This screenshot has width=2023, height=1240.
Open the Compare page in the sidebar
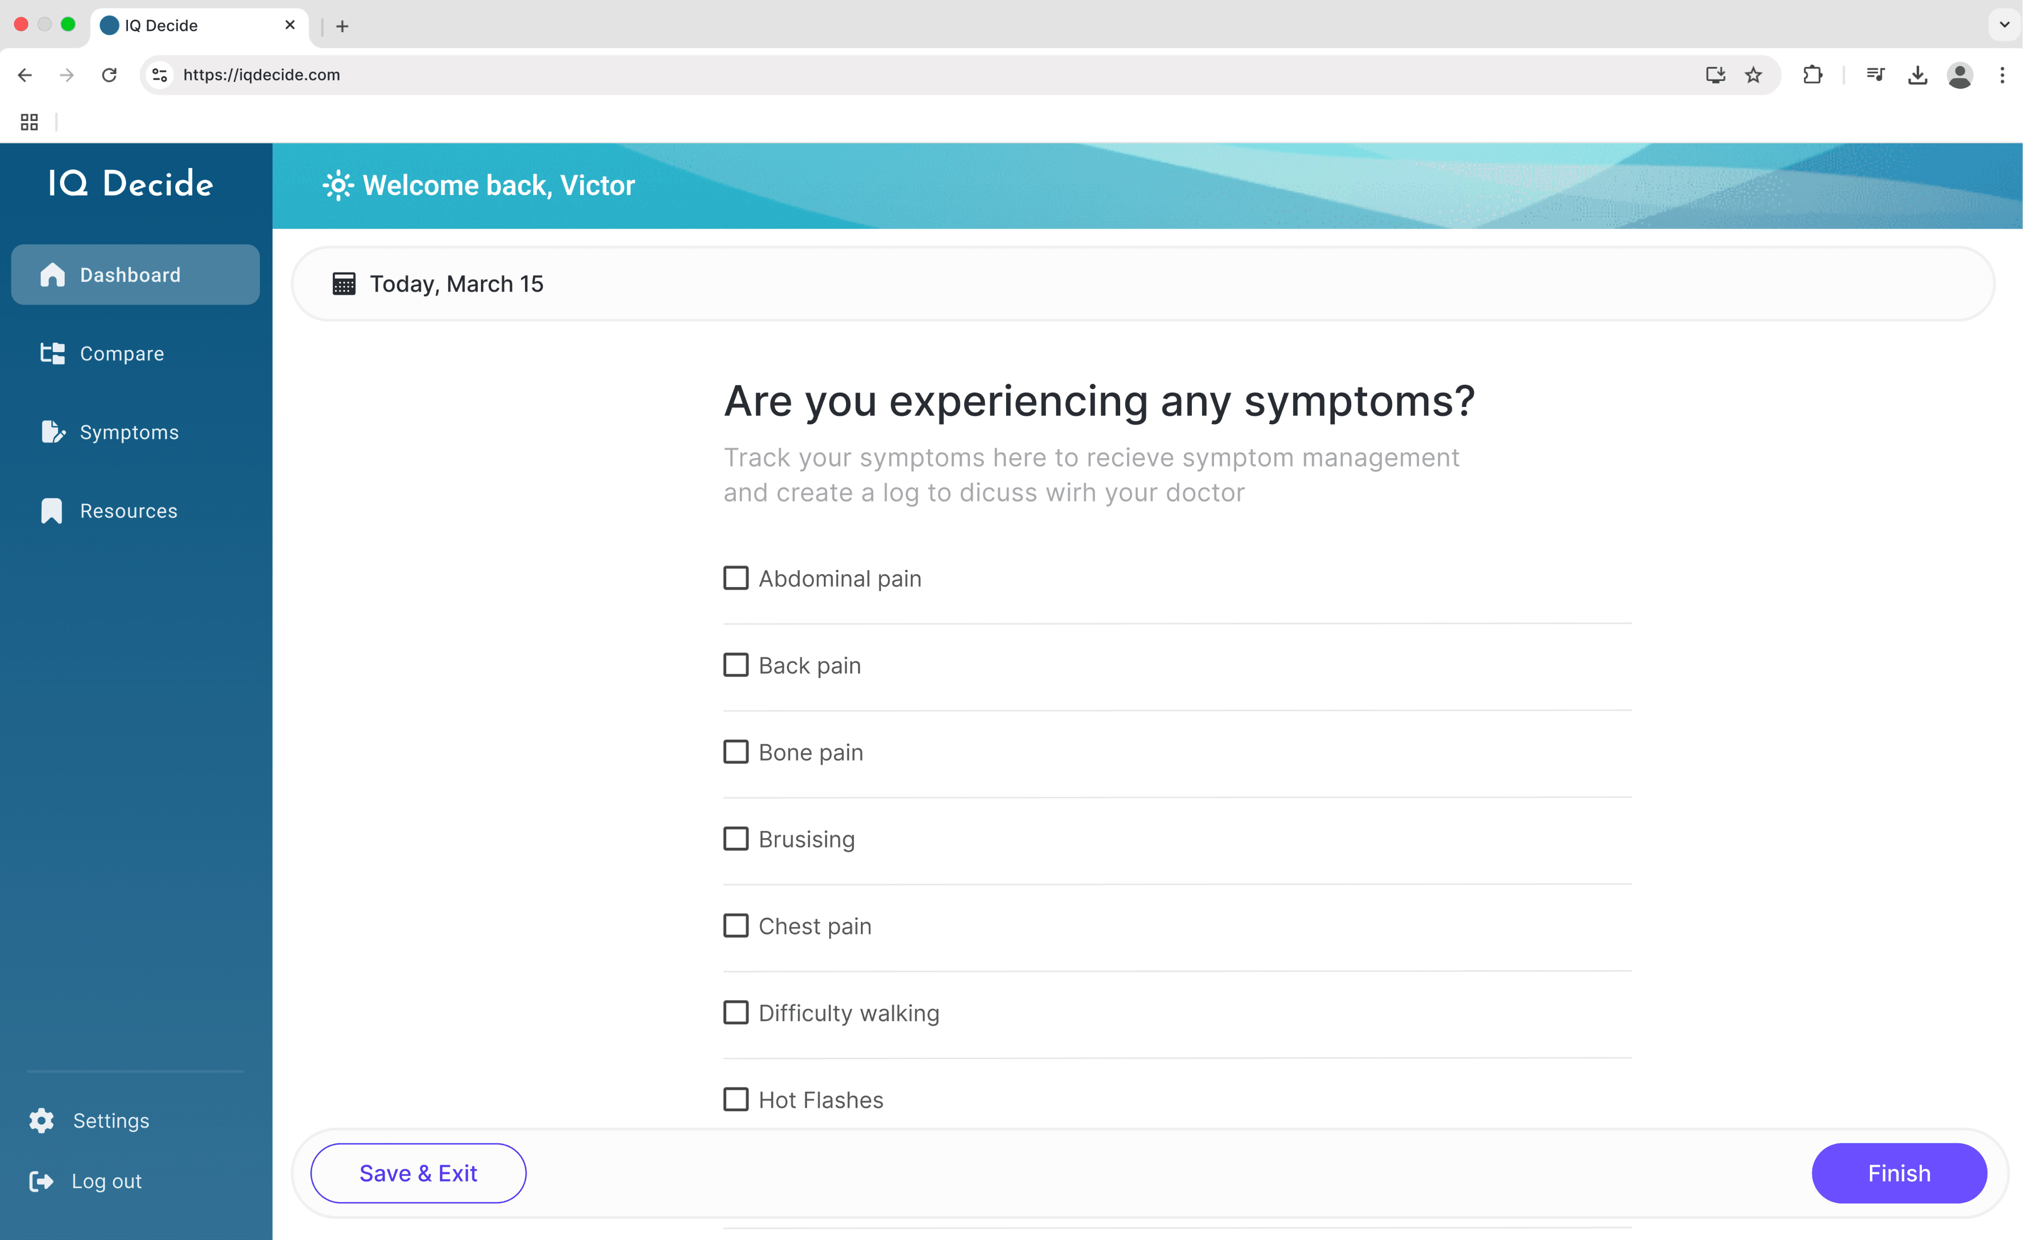pos(121,354)
